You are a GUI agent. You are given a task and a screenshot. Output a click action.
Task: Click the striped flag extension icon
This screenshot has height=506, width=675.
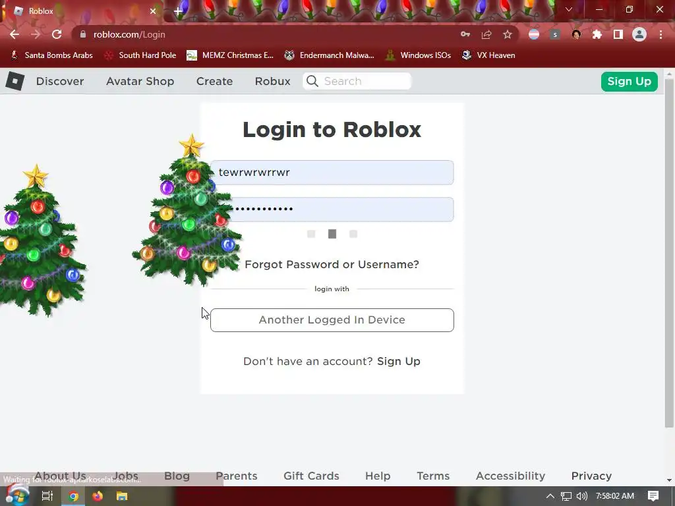pyautogui.click(x=534, y=34)
